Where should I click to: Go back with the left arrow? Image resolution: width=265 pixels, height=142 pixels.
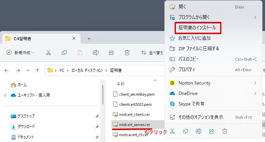click(6, 70)
